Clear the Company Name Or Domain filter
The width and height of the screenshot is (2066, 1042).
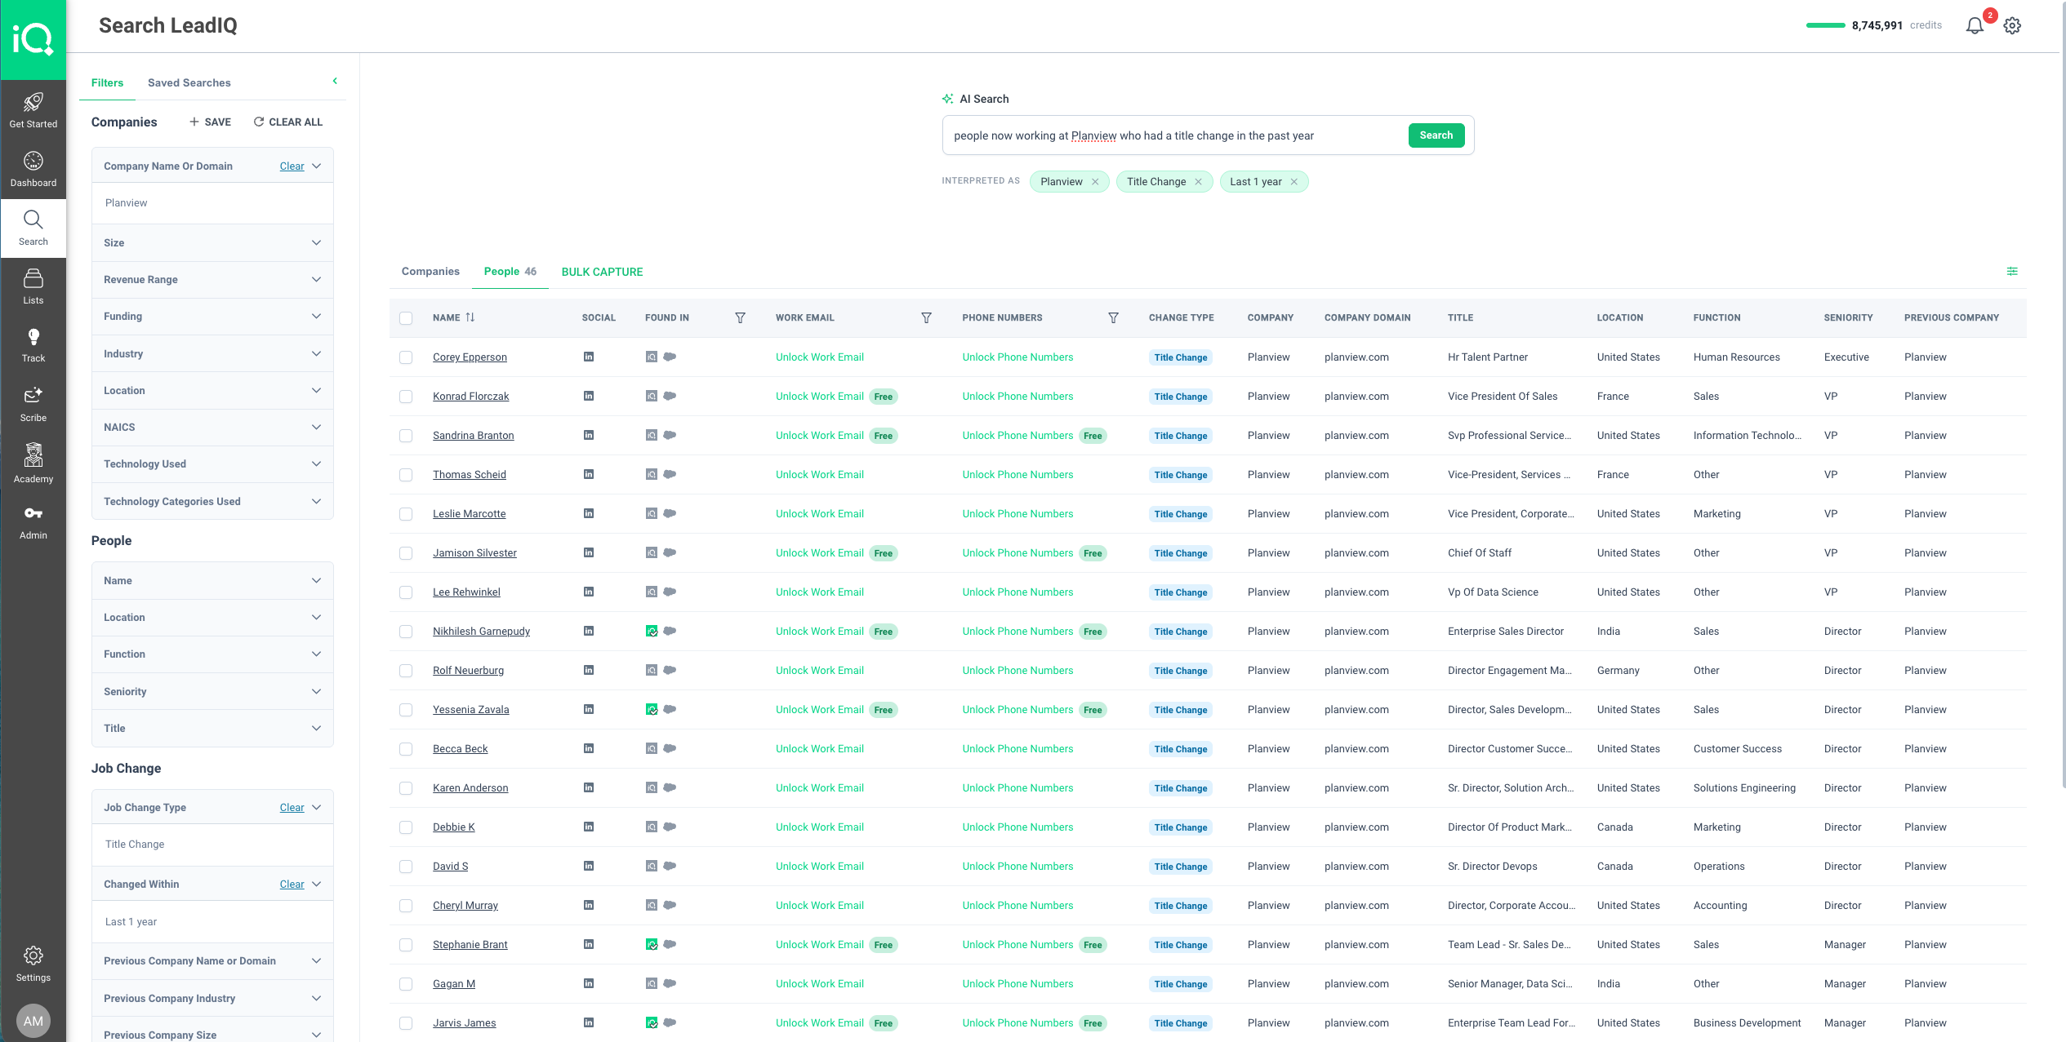pyautogui.click(x=292, y=166)
